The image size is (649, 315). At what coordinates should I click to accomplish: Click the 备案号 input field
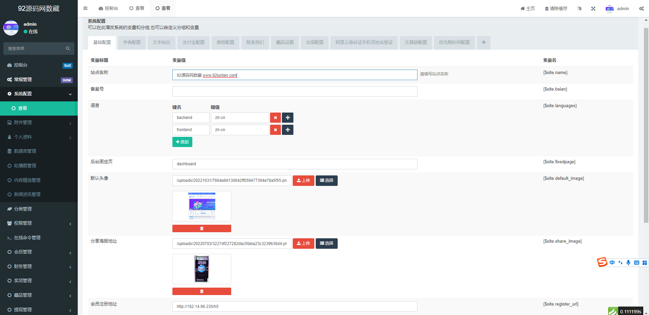pyautogui.click(x=295, y=92)
